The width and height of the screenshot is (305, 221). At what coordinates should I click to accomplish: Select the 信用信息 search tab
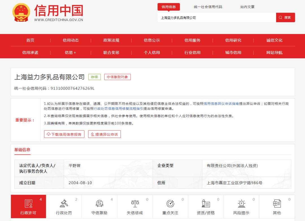tap(169, 7)
